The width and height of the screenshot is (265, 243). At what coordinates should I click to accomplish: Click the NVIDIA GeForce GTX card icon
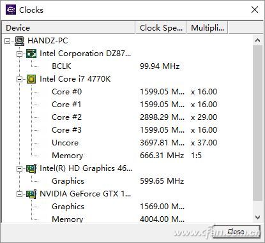coord(31,194)
